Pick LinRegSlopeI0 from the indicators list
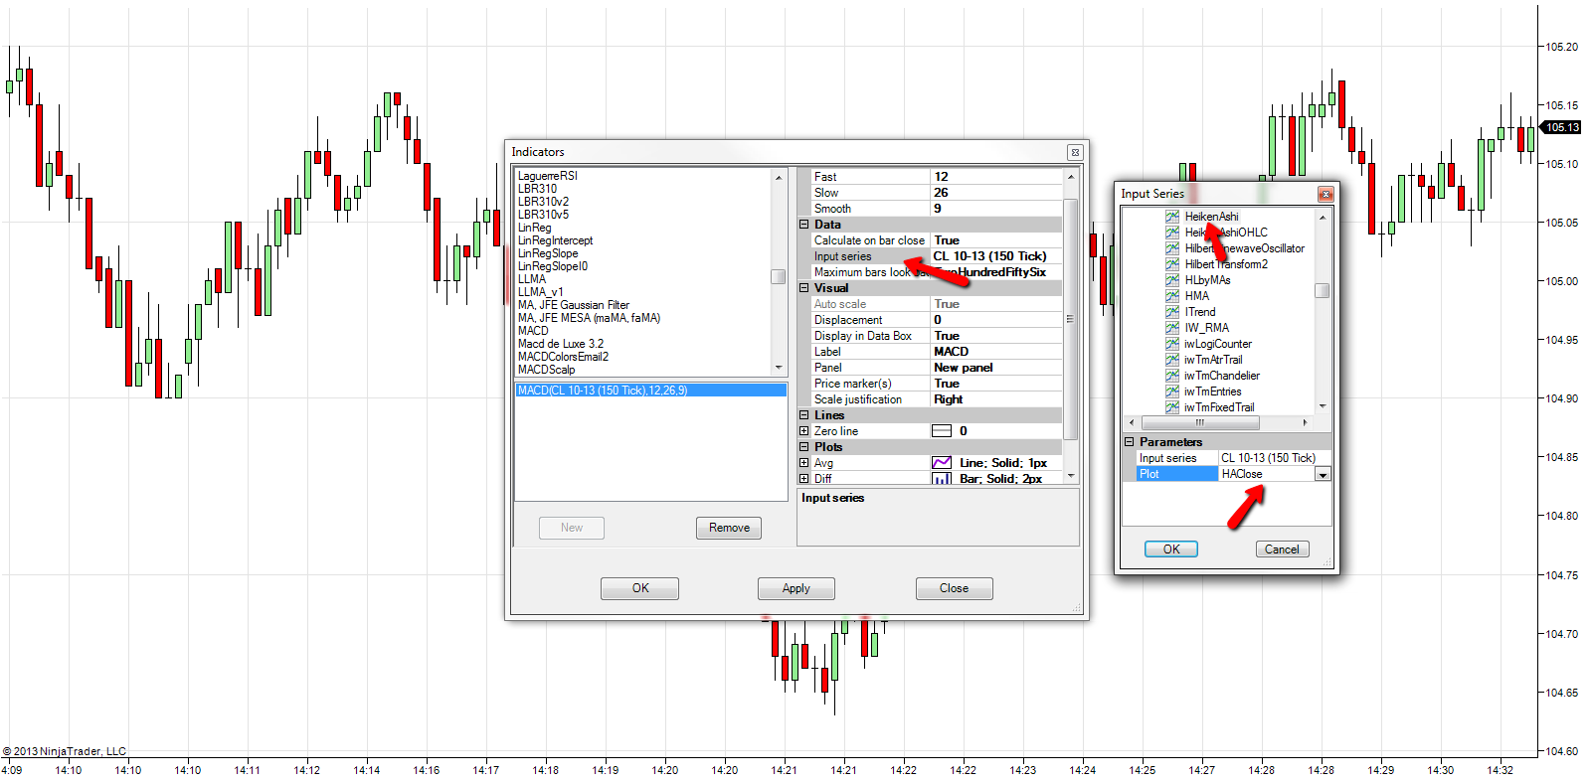Viewport: 1591px width, 784px height. tap(552, 266)
